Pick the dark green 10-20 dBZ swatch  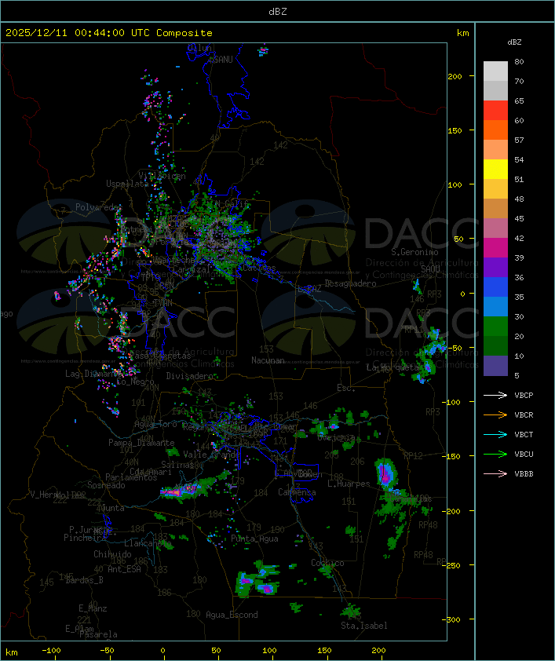point(495,345)
